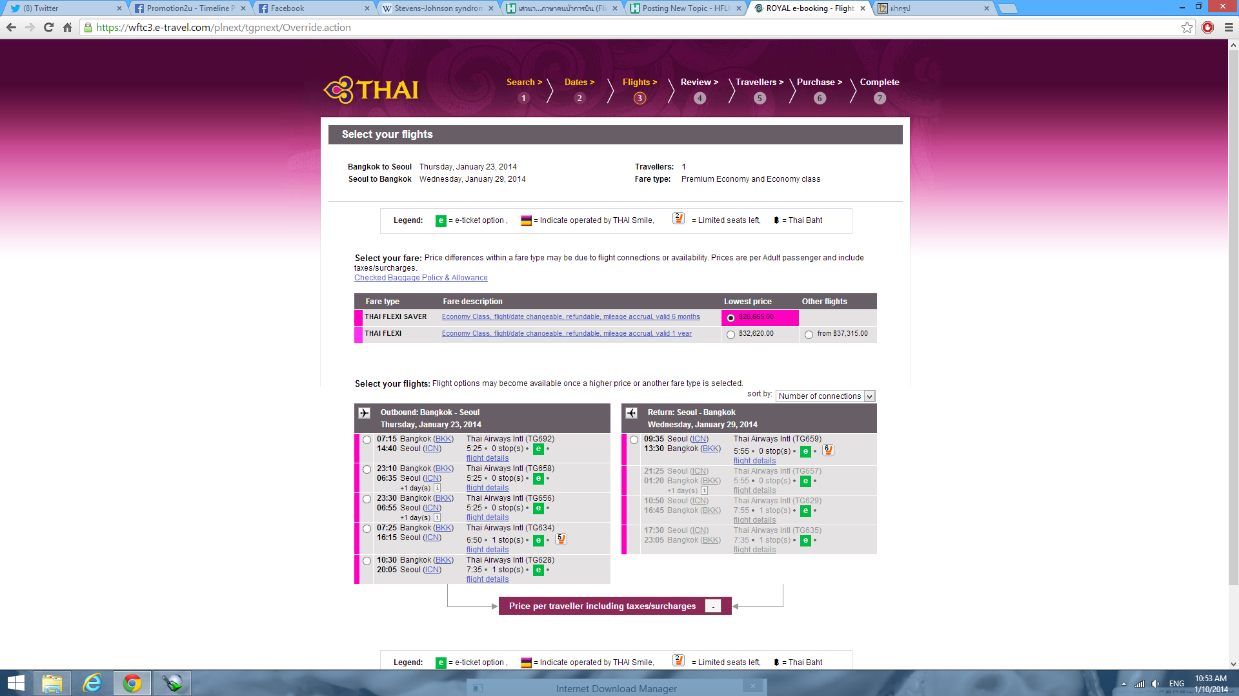Bookmark page with the star icon

1187,27
